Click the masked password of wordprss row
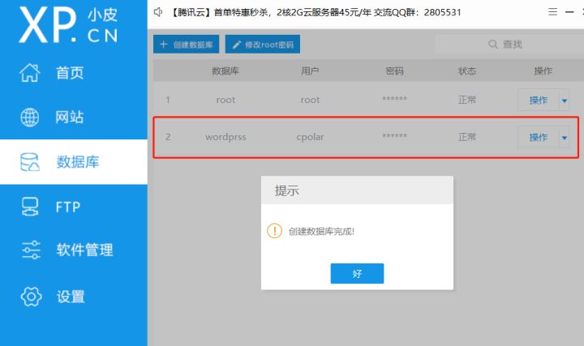The image size is (584, 346). [394, 136]
